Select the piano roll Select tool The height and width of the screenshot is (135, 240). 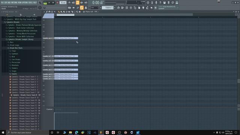75,12
